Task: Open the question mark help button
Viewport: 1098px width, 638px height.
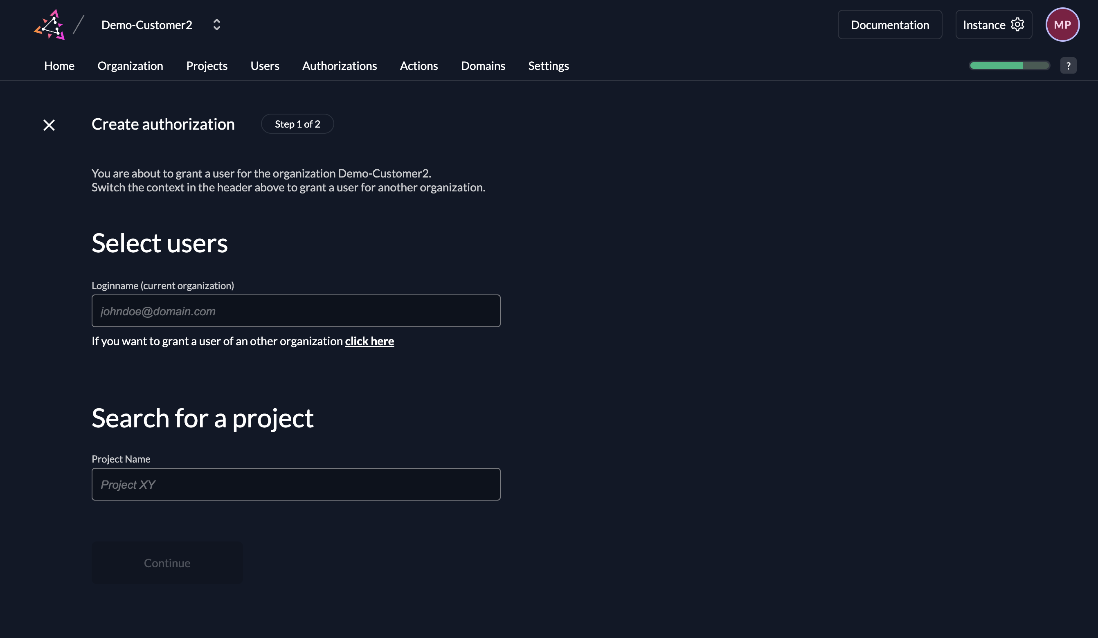Action: 1068,66
